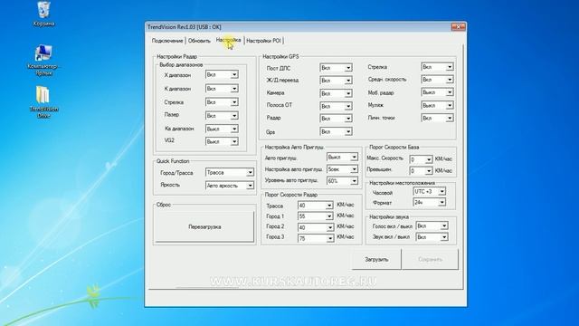Open the Трасса speed threshold dropdown

(x=316, y=206)
